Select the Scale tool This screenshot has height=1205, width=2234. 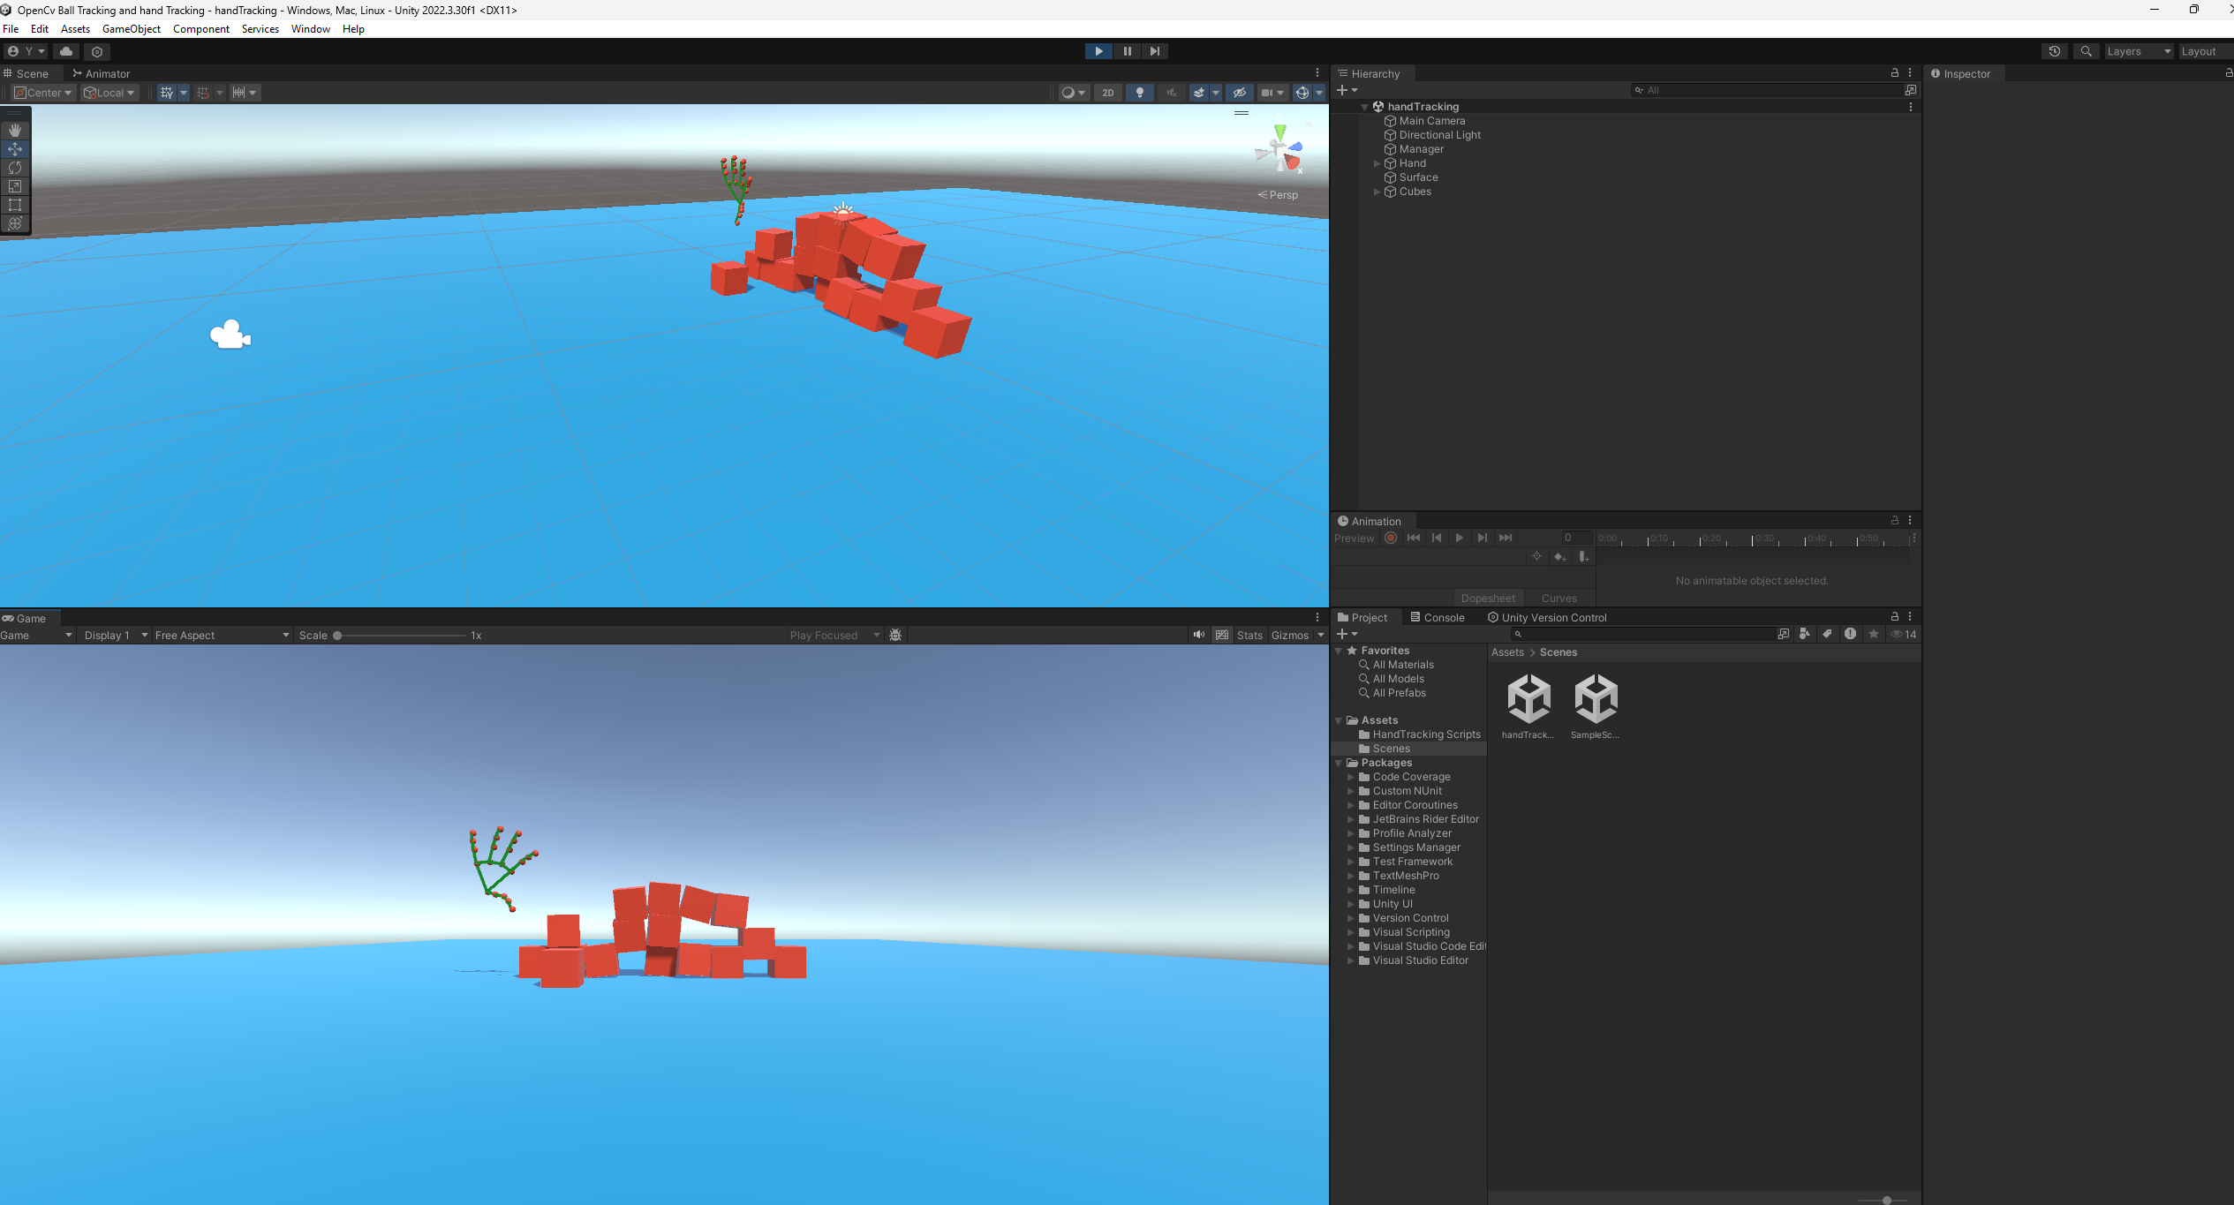(15, 186)
